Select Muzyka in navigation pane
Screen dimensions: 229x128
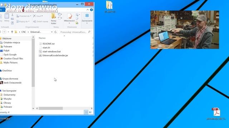click(8, 99)
